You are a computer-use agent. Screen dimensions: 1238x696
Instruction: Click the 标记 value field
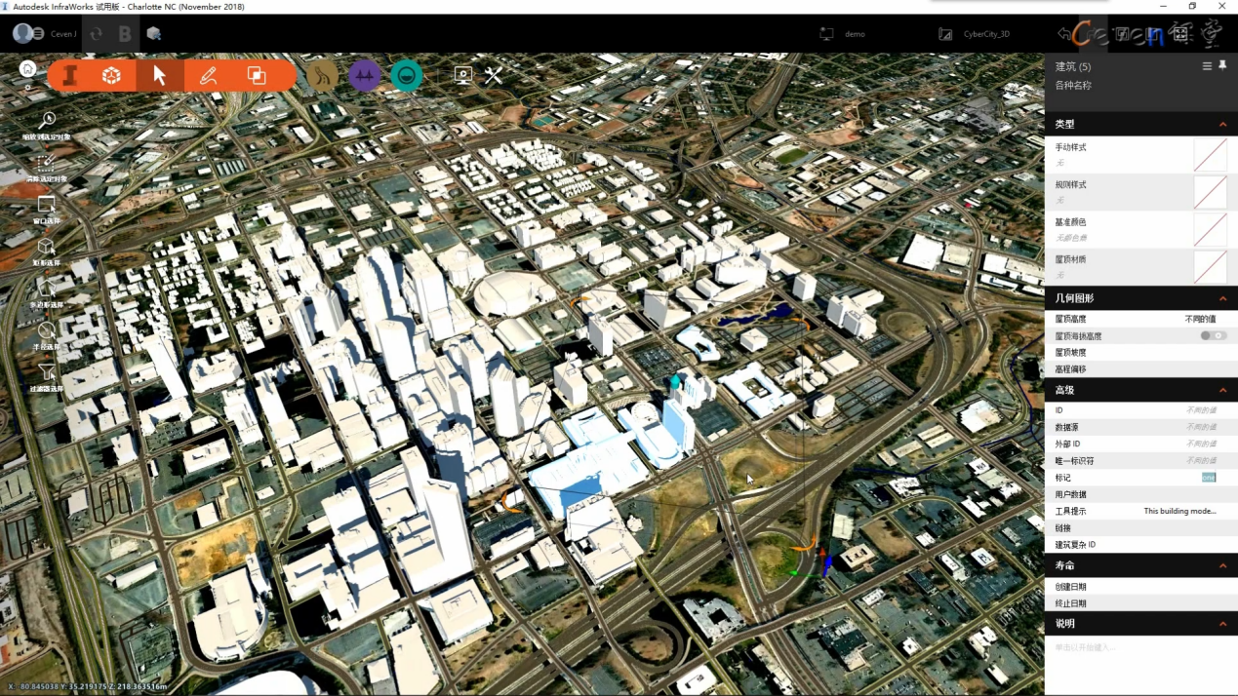tap(1209, 478)
